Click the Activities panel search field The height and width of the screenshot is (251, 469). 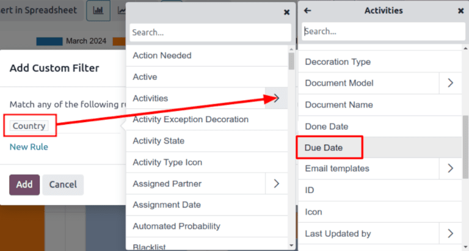tap(382, 31)
